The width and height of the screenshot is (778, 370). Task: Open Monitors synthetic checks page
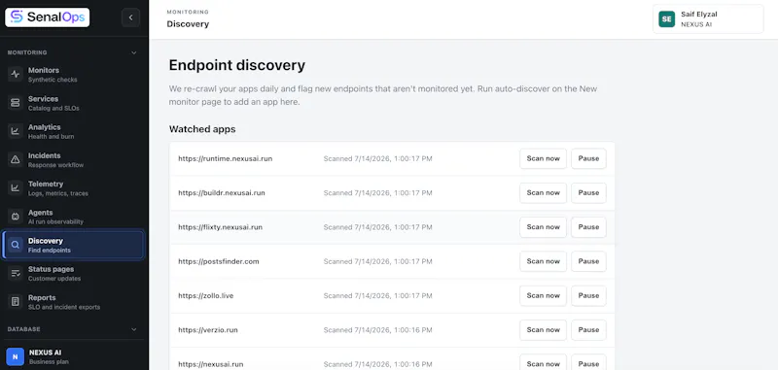(x=74, y=75)
